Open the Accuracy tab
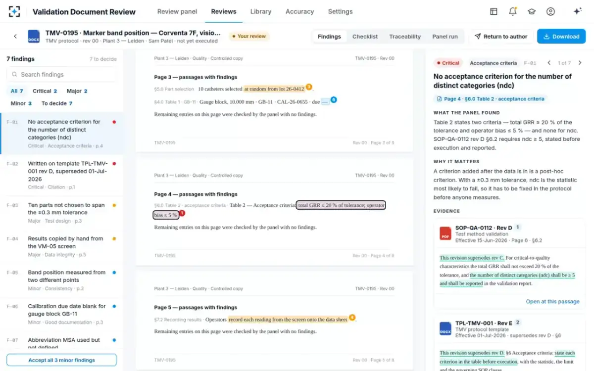 [x=299, y=11]
